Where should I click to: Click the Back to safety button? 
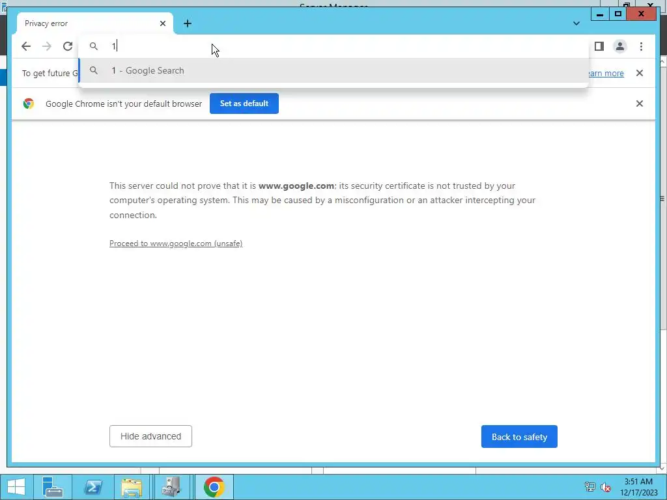pos(519,437)
